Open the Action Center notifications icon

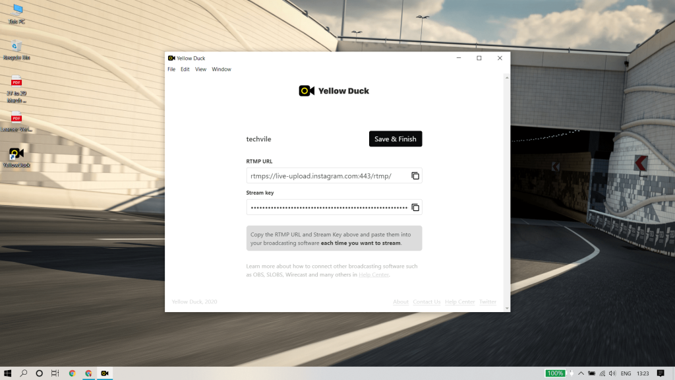coord(660,373)
